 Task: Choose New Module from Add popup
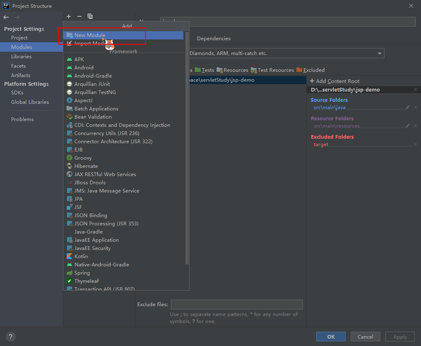coord(123,35)
